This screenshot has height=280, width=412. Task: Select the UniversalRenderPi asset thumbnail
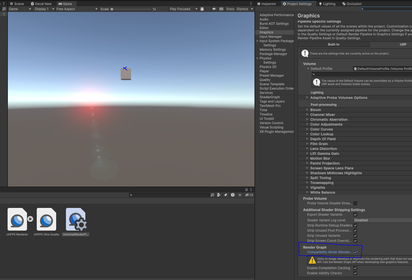coord(76,219)
